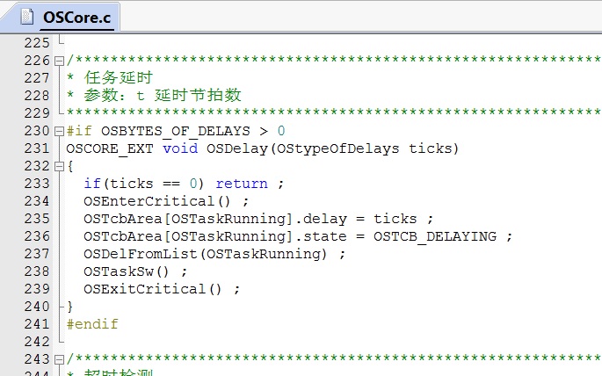Collapse comment block at line 243
The height and width of the screenshot is (376, 602).
(x=59, y=359)
